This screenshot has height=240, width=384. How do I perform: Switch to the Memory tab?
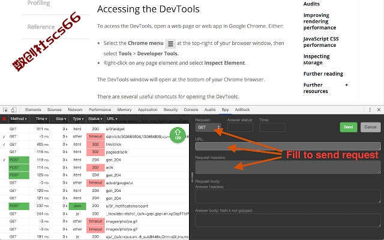[x=124, y=110]
